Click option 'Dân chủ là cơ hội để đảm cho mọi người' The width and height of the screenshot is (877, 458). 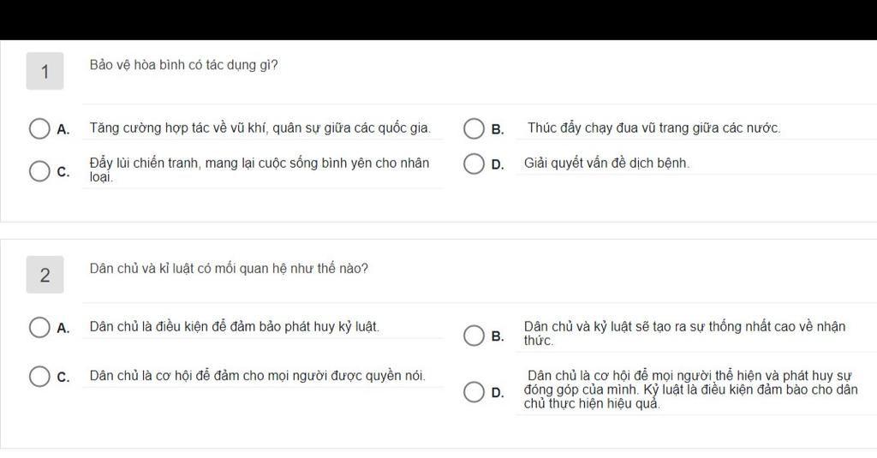[x=257, y=376]
